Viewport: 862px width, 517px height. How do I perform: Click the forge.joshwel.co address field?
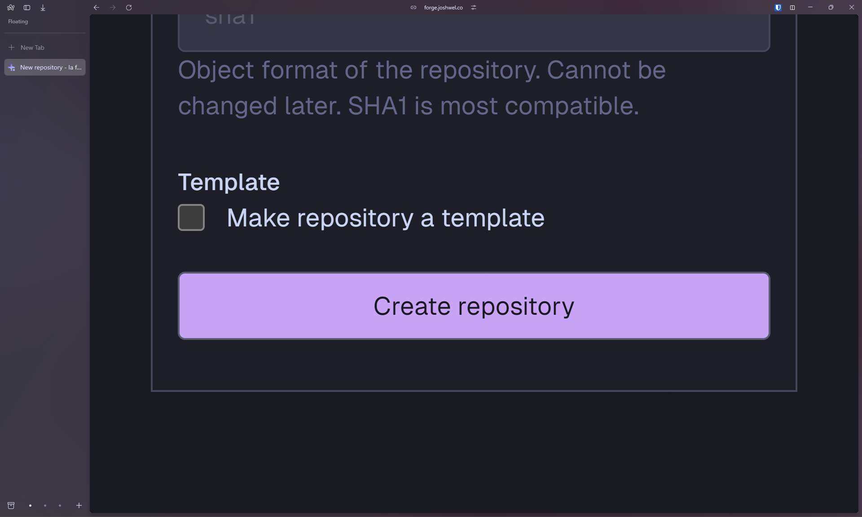[x=443, y=8]
